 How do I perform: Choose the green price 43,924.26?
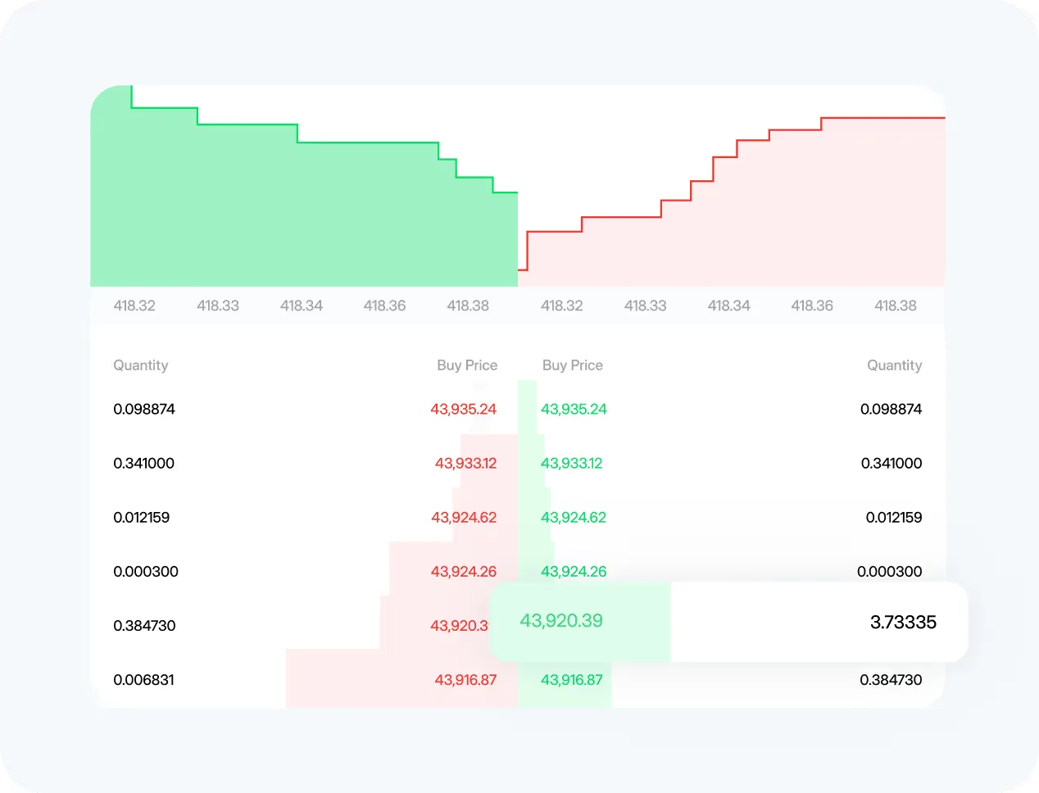(x=574, y=571)
